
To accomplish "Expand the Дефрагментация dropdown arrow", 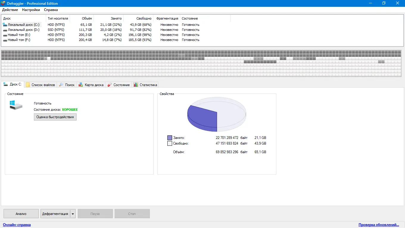I will (73, 214).
